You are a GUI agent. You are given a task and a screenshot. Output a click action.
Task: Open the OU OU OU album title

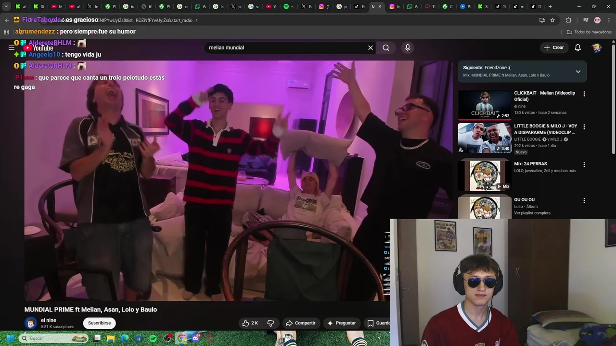tap(524, 200)
